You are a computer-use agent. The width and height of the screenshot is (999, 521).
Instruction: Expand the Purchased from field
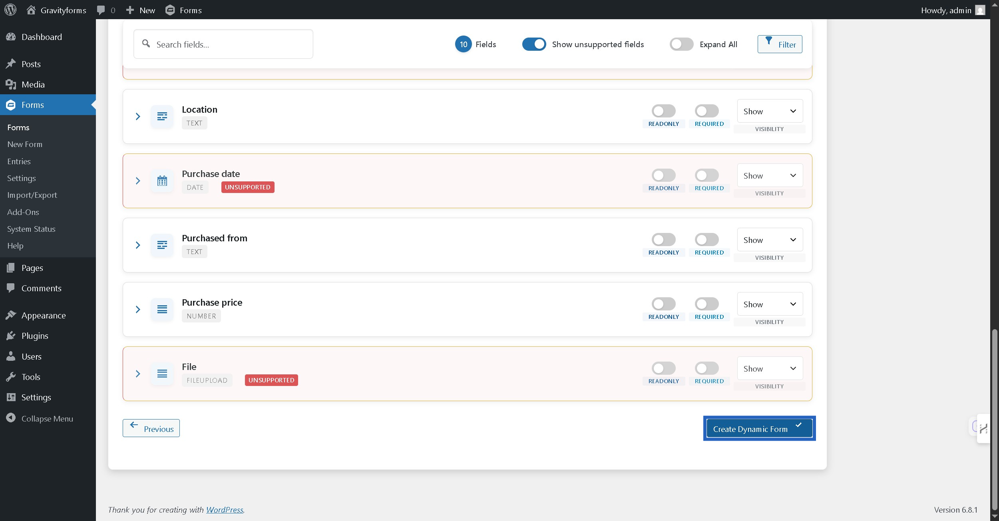pyautogui.click(x=138, y=245)
